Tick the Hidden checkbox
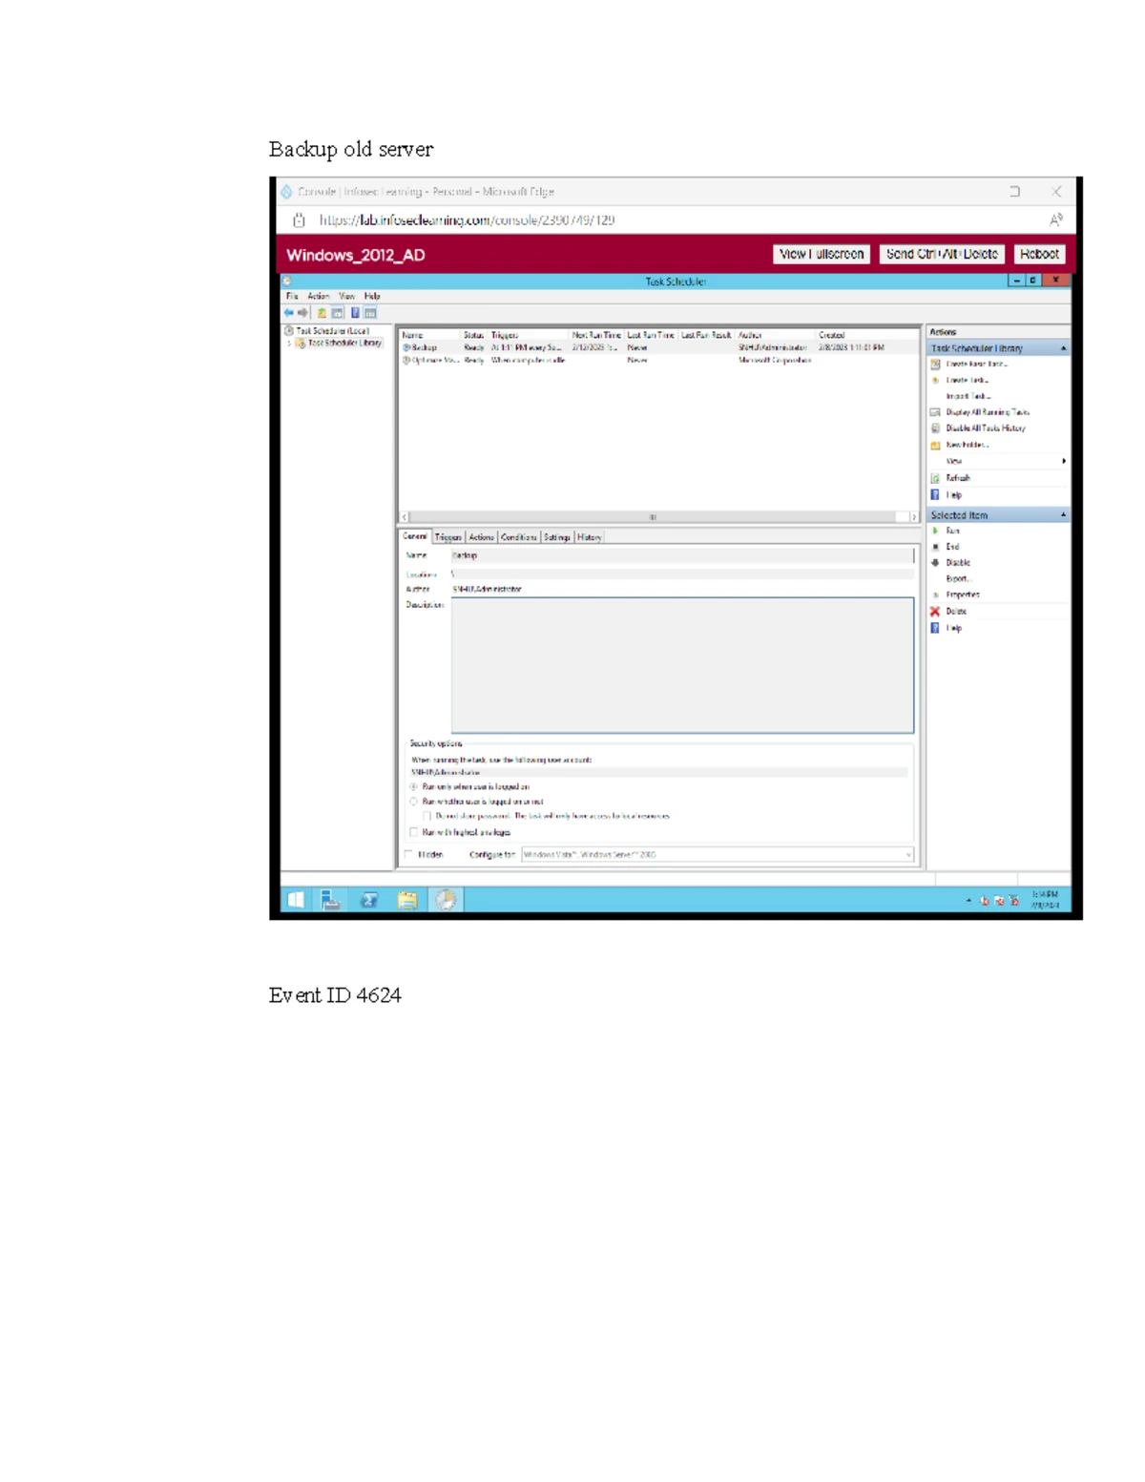This screenshot has width=1145, height=1482. pyautogui.click(x=409, y=855)
